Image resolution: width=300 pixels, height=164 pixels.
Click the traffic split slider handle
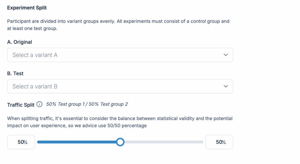[x=120, y=142]
